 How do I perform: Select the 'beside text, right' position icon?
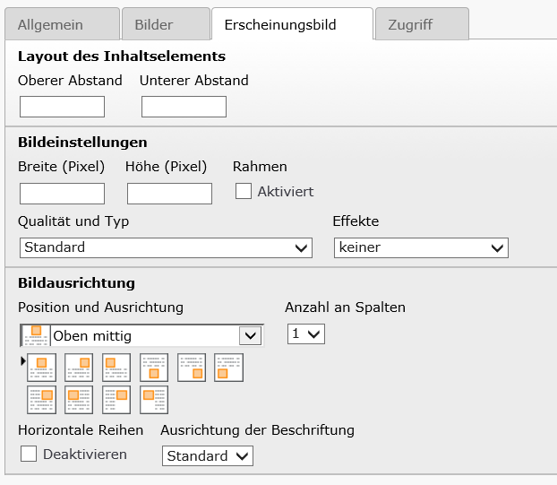coord(116,400)
